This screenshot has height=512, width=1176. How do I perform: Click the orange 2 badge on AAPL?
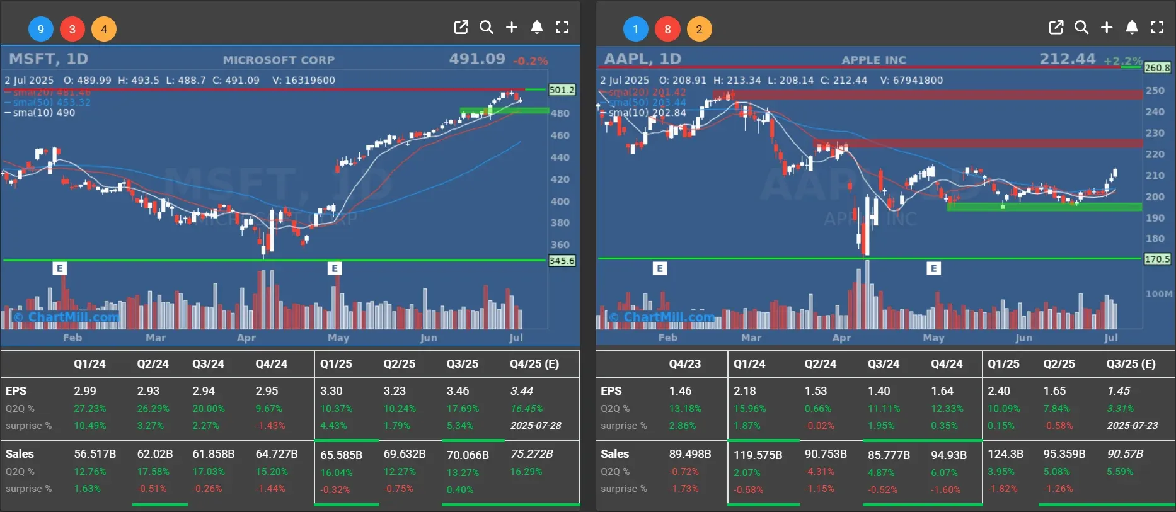tap(699, 29)
